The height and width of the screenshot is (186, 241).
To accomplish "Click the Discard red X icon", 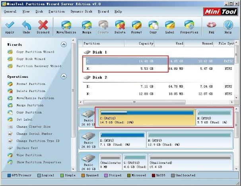I will pyautogui.click(x=43, y=25).
